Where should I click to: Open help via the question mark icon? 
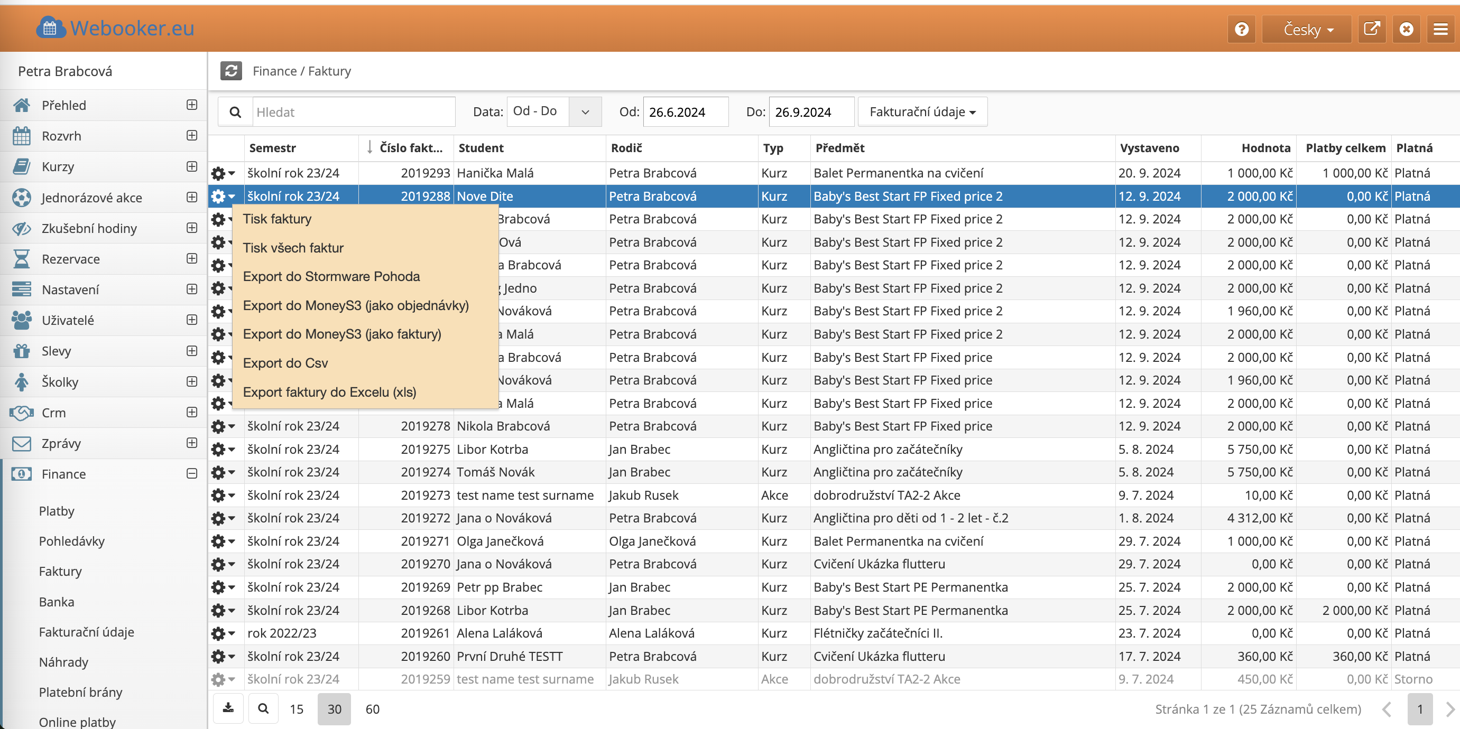pos(1241,29)
